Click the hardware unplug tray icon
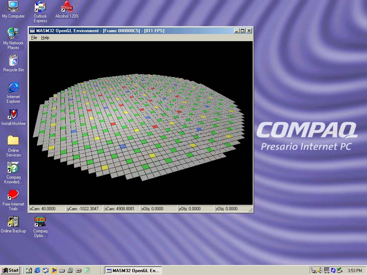367x275 pixels. (x=314, y=271)
